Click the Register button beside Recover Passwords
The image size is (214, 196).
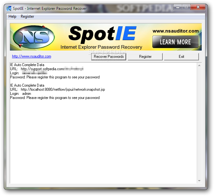coord(145,57)
